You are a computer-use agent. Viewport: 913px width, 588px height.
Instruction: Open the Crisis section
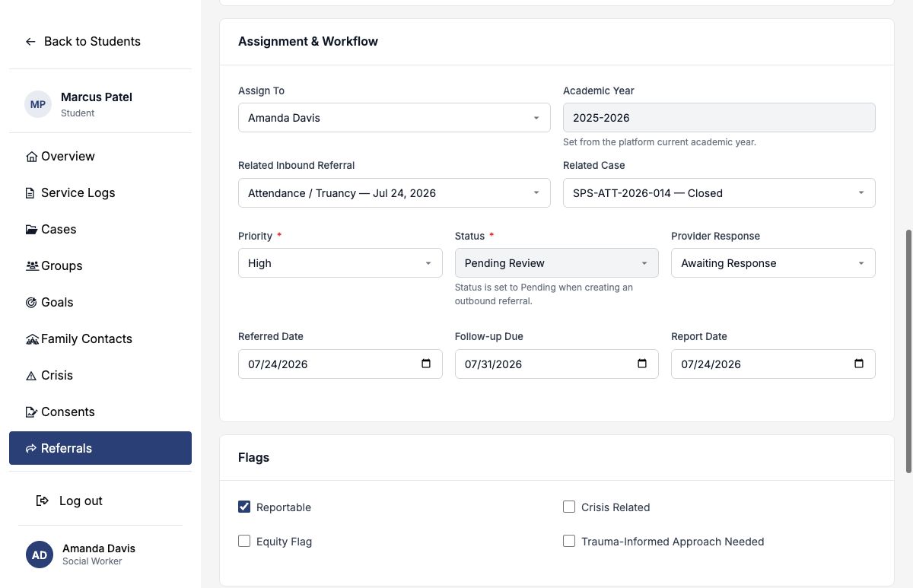(x=100, y=376)
